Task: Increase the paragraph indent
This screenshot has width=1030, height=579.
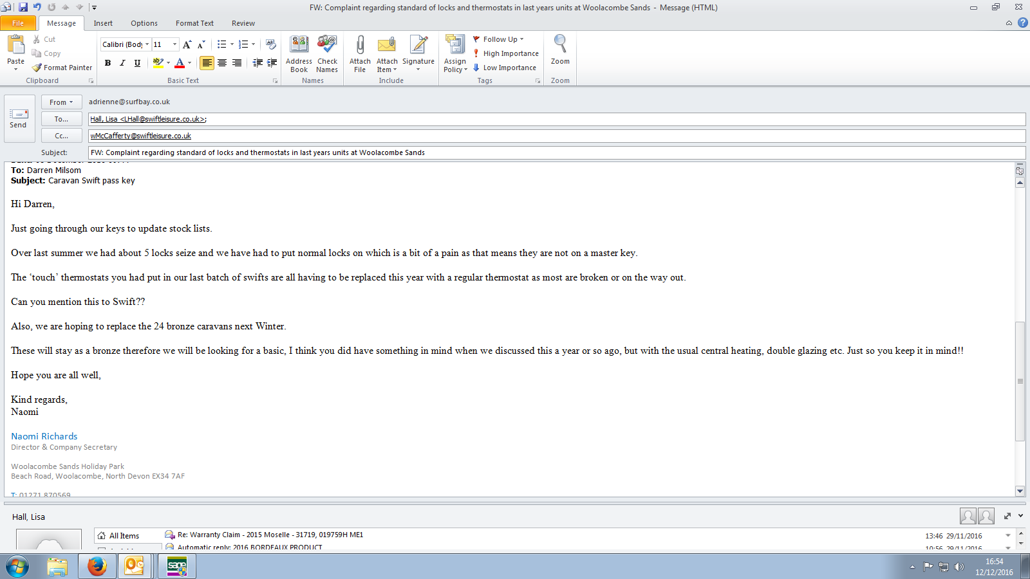Action: (x=272, y=62)
